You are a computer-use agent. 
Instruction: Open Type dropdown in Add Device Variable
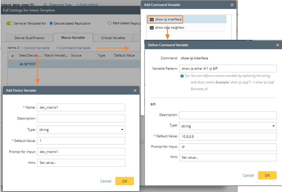[81, 130]
